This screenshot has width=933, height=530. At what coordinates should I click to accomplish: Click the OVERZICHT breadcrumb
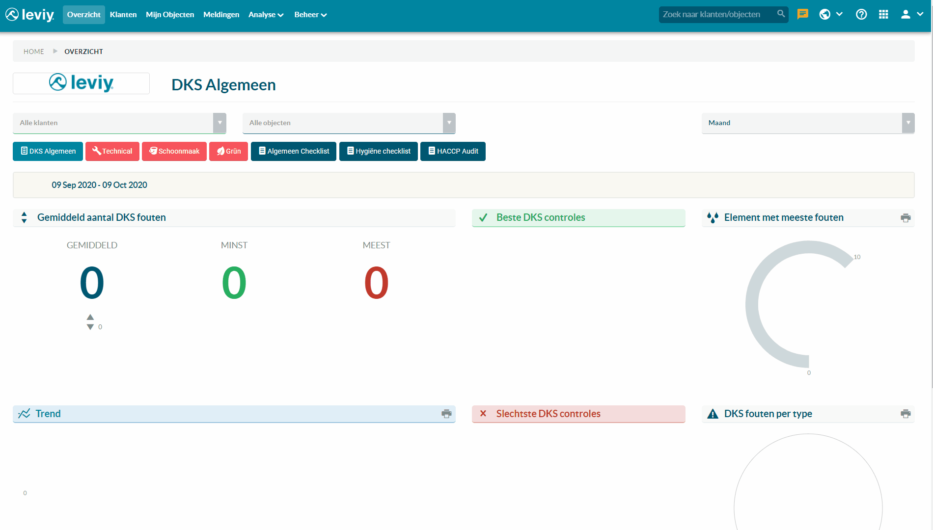tap(83, 52)
